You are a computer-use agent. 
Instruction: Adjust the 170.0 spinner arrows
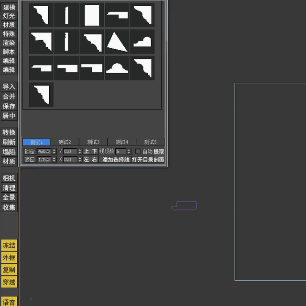pos(54,160)
